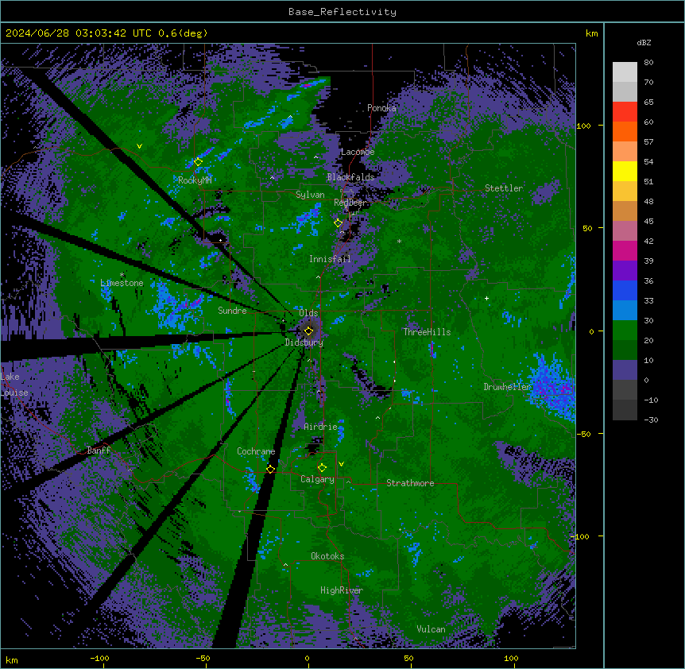Click the Limestone label
This screenshot has height=669, width=685.
tap(122, 283)
